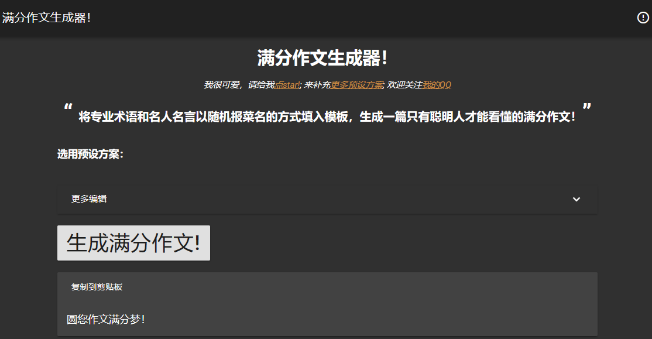
Task: Click empty preset area under 选用预设方案
Action: tap(327, 173)
